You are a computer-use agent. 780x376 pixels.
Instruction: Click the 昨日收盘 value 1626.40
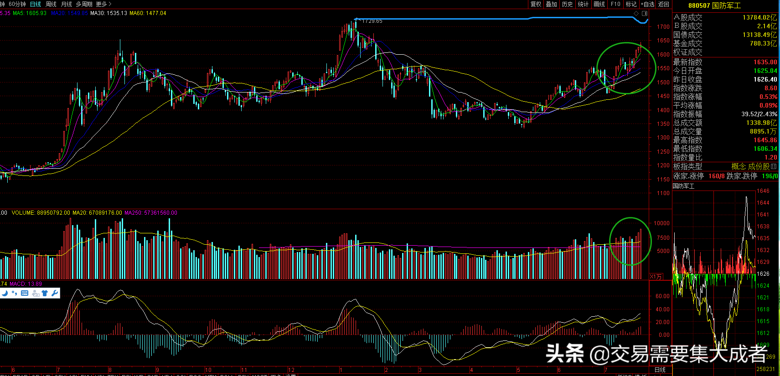[x=765, y=80]
